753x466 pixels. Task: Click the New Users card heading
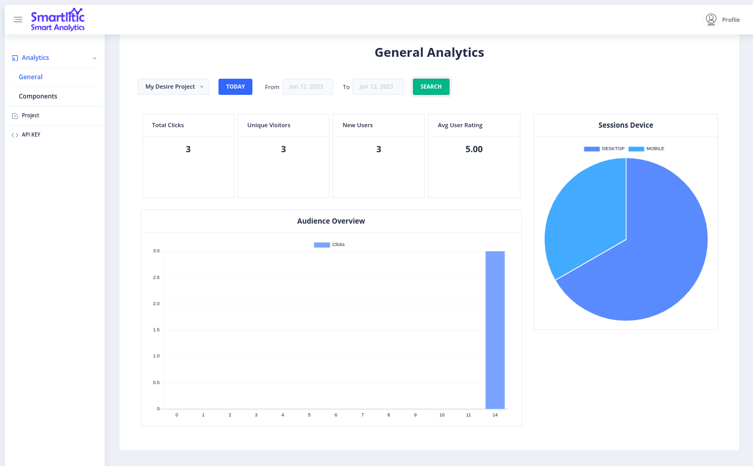358,125
